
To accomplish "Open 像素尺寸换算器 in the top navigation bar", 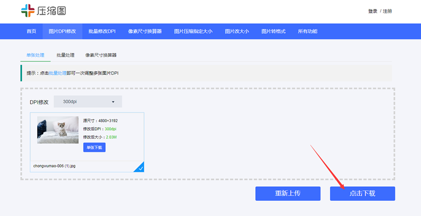I will coord(145,31).
